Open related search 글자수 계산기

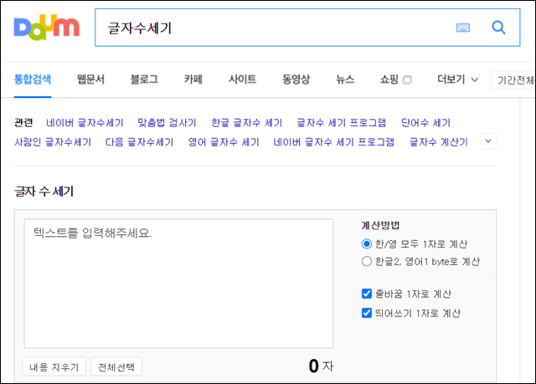(439, 141)
